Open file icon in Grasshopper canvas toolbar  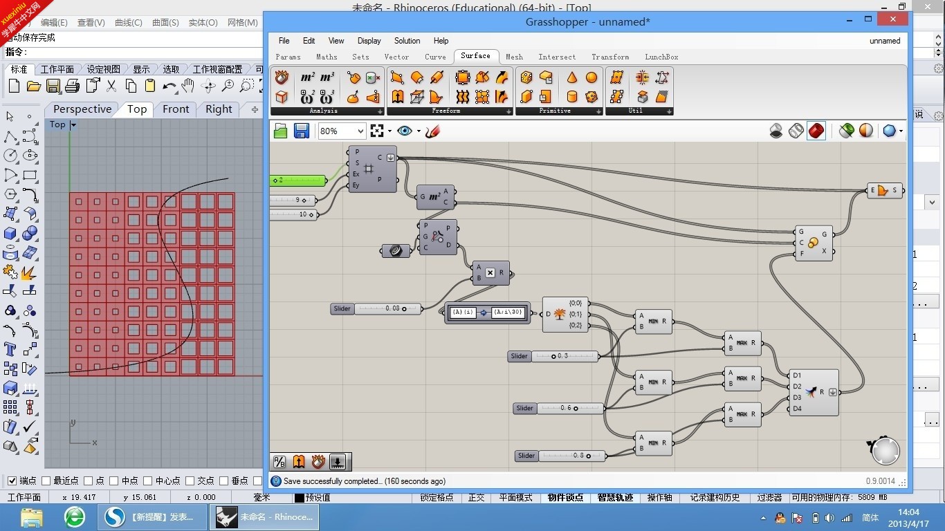(280, 131)
